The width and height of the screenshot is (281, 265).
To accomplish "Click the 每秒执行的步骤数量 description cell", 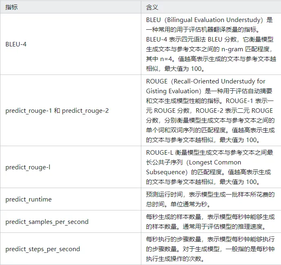I will click(211, 249).
